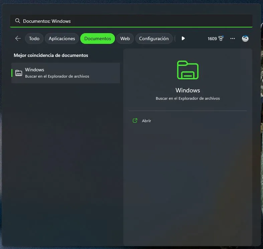Screen dimensions: 263x249
Task: Switch to the Configuración tab
Action: (154, 38)
